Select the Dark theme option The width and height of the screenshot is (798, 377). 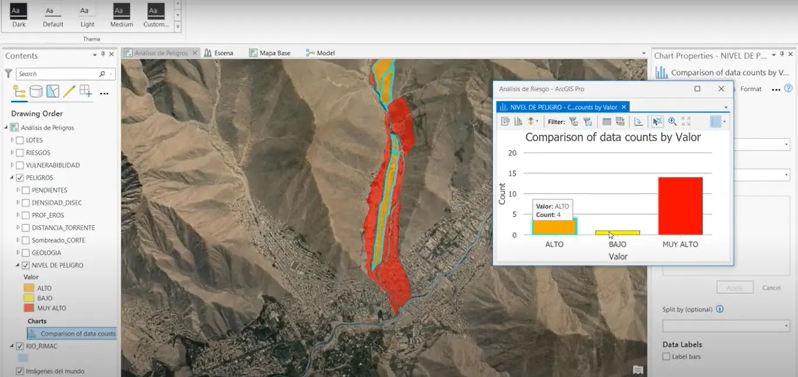(x=19, y=16)
